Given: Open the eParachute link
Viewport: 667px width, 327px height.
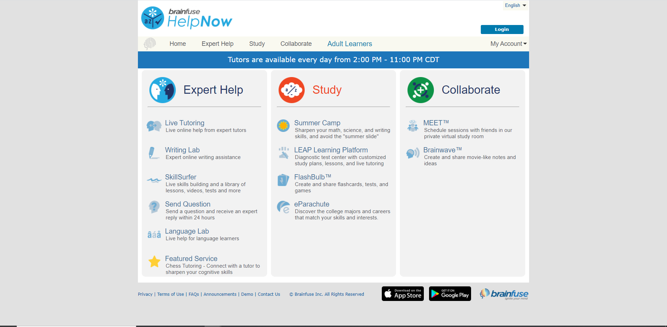Looking at the screenshot, I should pyautogui.click(x=312, y=204).
